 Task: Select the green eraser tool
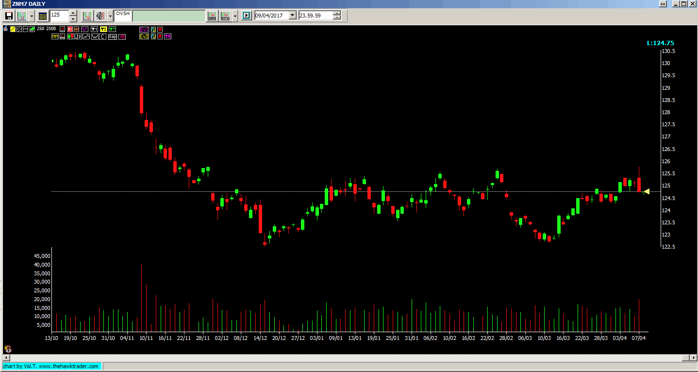(32, 29)
